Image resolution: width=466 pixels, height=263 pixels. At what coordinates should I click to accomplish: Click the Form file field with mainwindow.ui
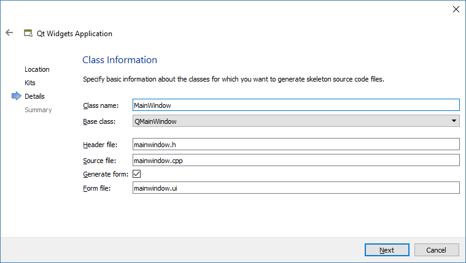(x=295, y=188)
